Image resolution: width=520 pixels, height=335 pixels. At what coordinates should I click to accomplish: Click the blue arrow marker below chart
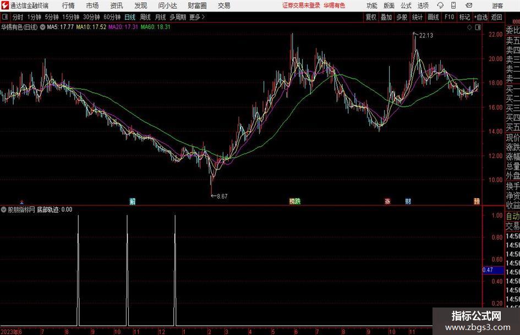(22, 202)
